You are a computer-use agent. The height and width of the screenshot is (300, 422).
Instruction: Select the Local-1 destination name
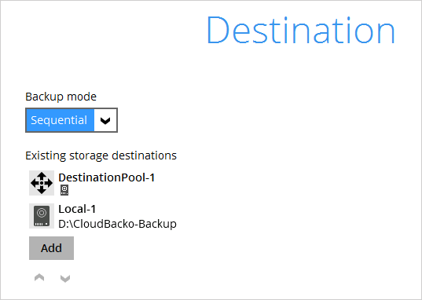pyautogui.click(x=77, y=209)
